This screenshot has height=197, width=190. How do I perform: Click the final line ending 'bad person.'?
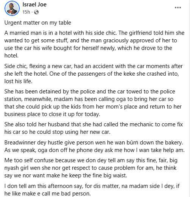48,194
